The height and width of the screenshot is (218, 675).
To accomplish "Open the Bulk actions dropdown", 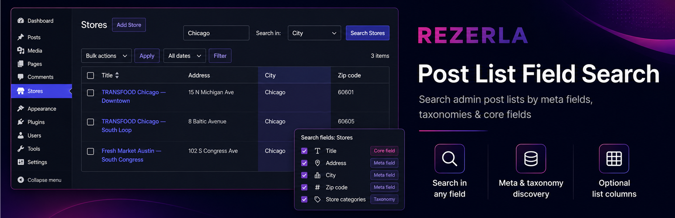I will coord(106,56).
